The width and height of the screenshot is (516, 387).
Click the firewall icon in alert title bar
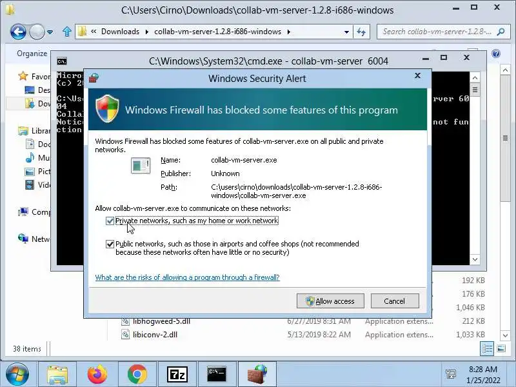click(94, 78)
